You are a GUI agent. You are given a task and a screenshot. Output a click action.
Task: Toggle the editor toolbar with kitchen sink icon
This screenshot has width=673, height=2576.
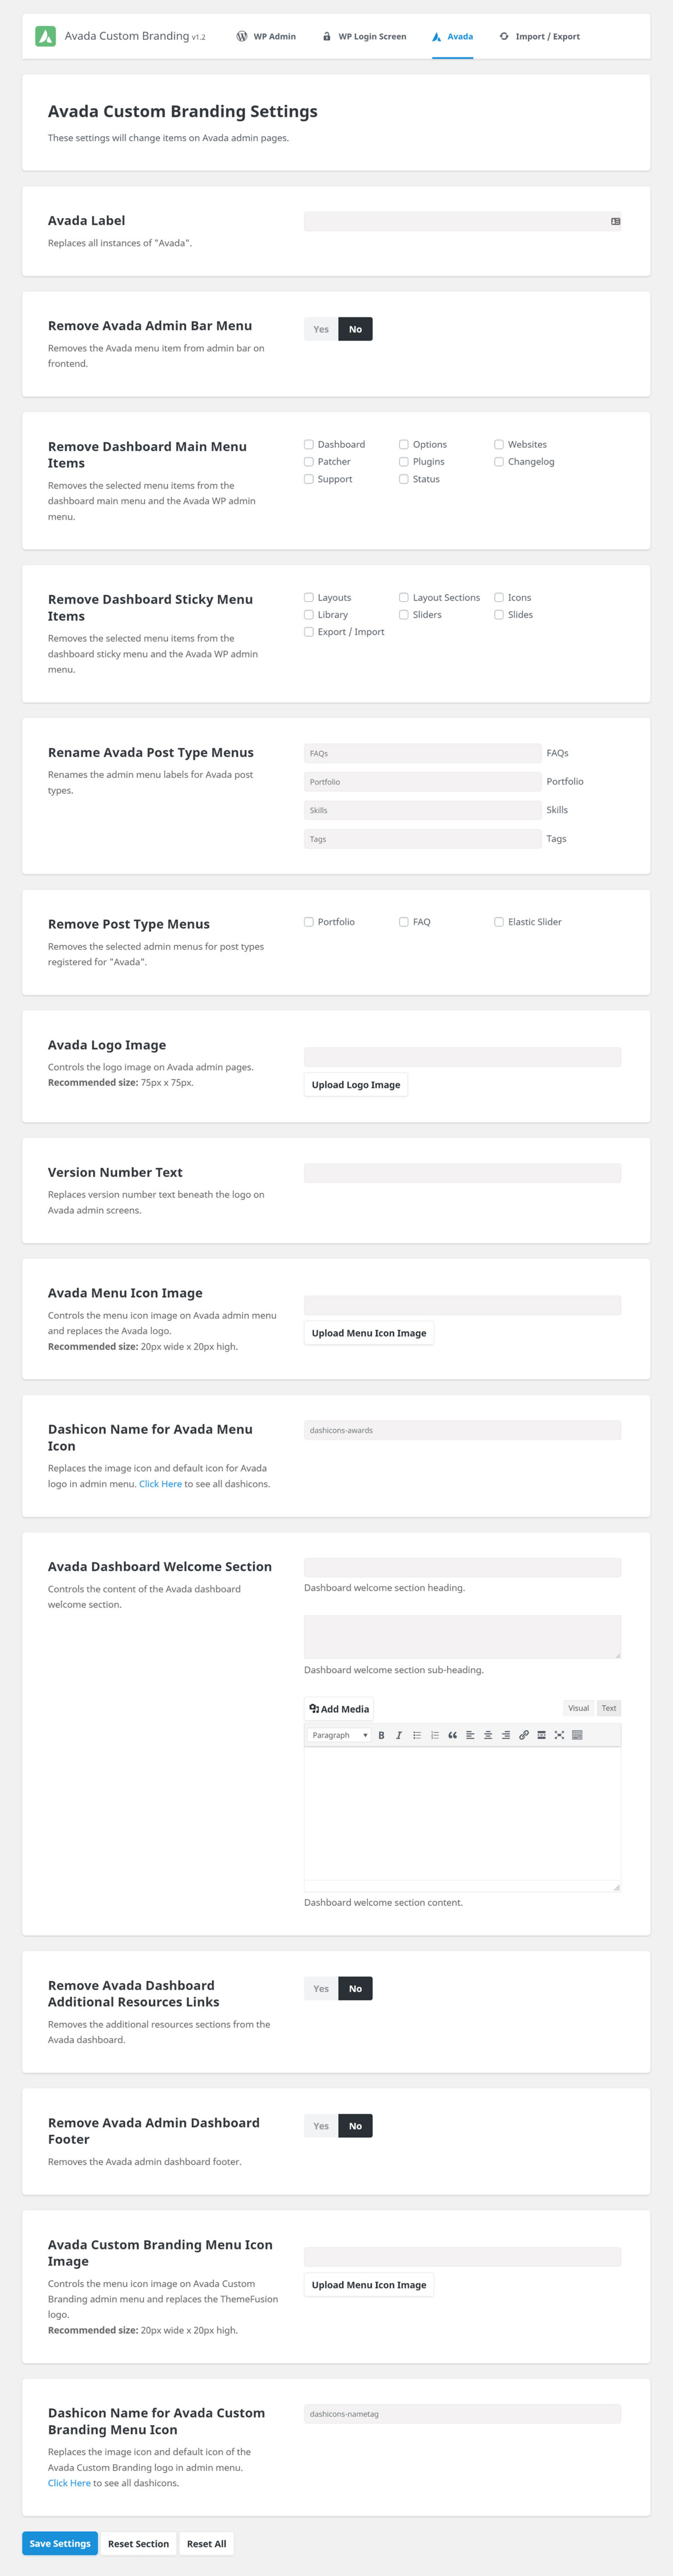click(577, 1735)
